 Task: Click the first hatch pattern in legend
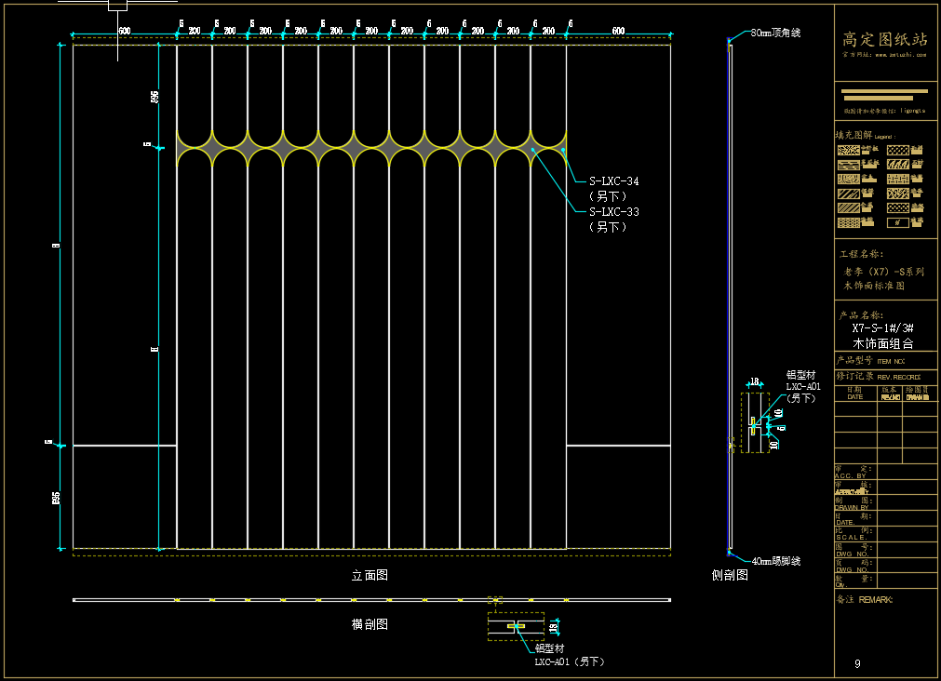(848, 149)
